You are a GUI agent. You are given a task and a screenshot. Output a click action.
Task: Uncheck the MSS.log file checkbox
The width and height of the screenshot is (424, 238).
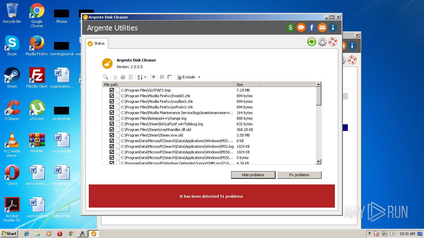[112, 146]
